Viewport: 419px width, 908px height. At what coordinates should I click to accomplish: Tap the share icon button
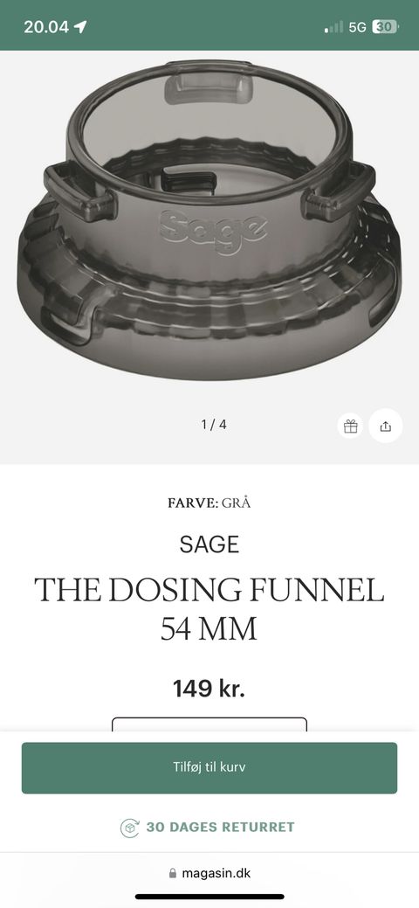386,426
